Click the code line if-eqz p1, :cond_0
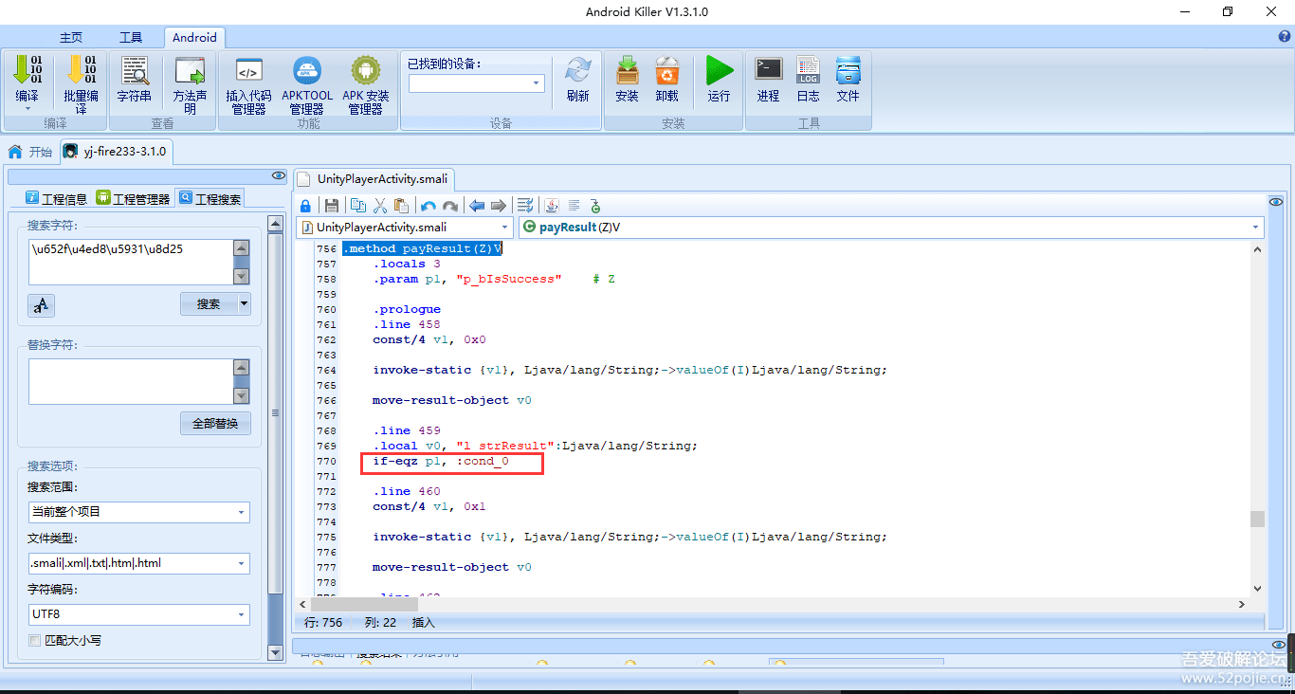The height and width of the screenshot is (694, 1295). (440, 462)
